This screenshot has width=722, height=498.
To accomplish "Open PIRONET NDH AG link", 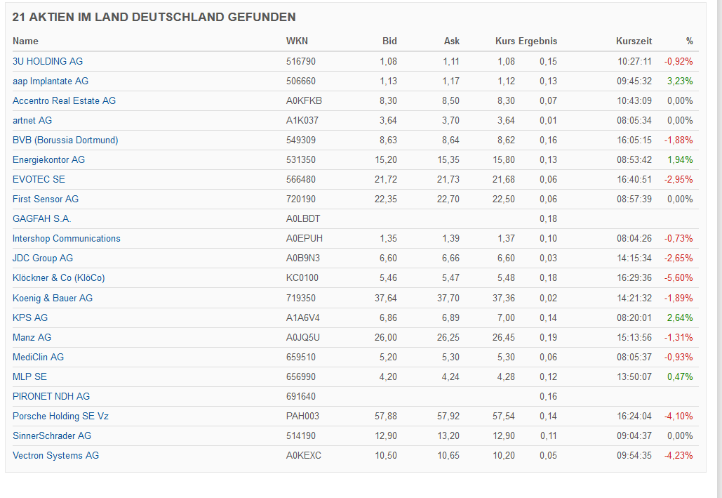I will (51, 397).
